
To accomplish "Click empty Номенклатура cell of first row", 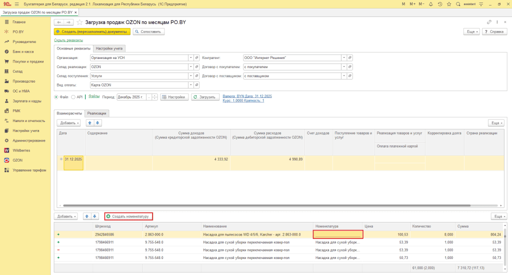I will click(x=338, y=234).
